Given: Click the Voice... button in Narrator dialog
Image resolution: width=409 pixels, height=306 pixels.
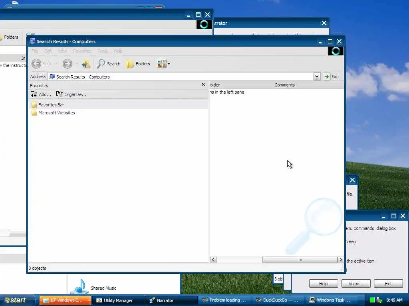Looking at the screenshot, I should pos(356,284).
